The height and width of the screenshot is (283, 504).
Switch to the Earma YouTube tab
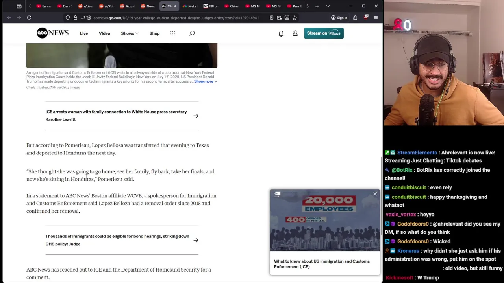coord(44,6)
